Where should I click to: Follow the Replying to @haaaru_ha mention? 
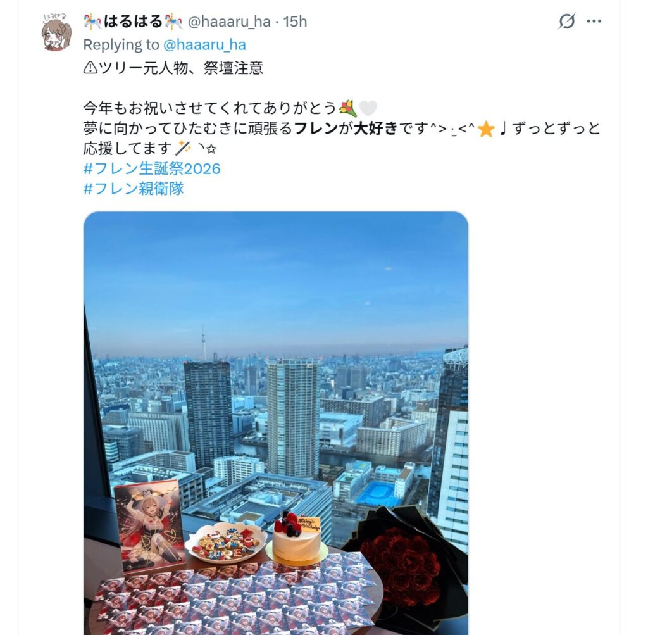point(204,45)
